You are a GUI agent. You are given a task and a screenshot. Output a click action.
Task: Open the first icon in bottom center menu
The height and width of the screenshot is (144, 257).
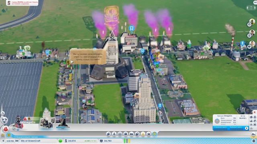pos(108,134)
